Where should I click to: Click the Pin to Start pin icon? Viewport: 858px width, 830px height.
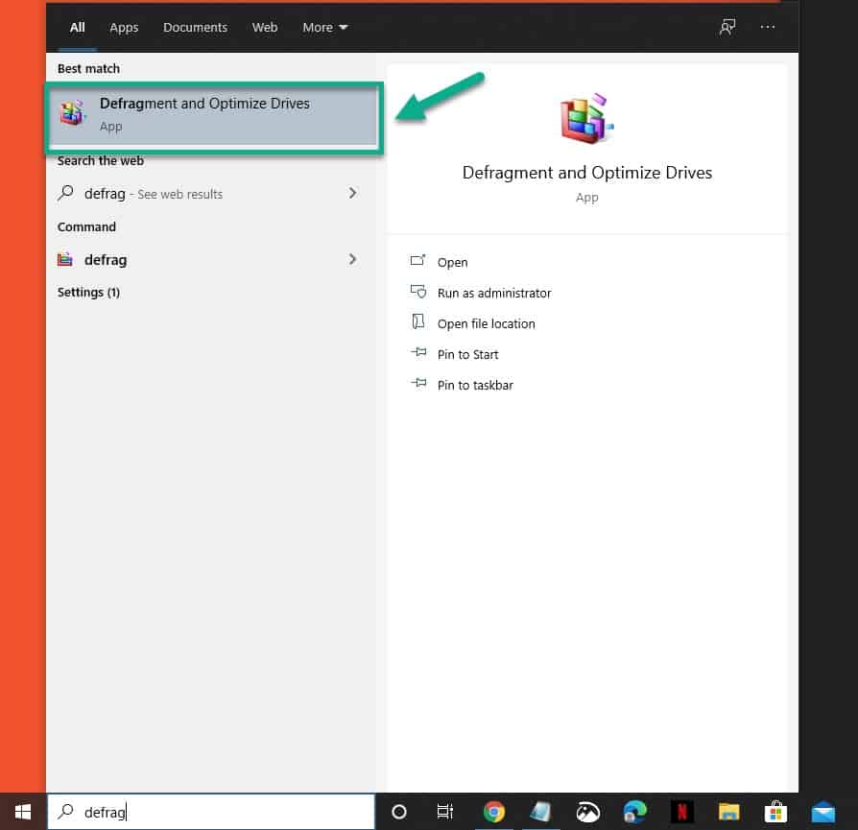[418, 352]
